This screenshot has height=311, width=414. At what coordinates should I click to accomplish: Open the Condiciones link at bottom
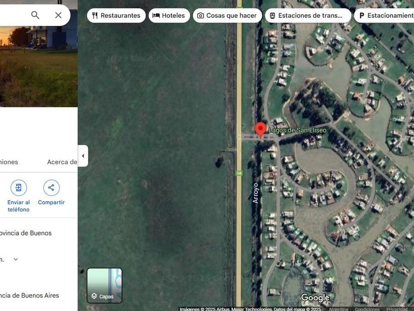(367, 309)
